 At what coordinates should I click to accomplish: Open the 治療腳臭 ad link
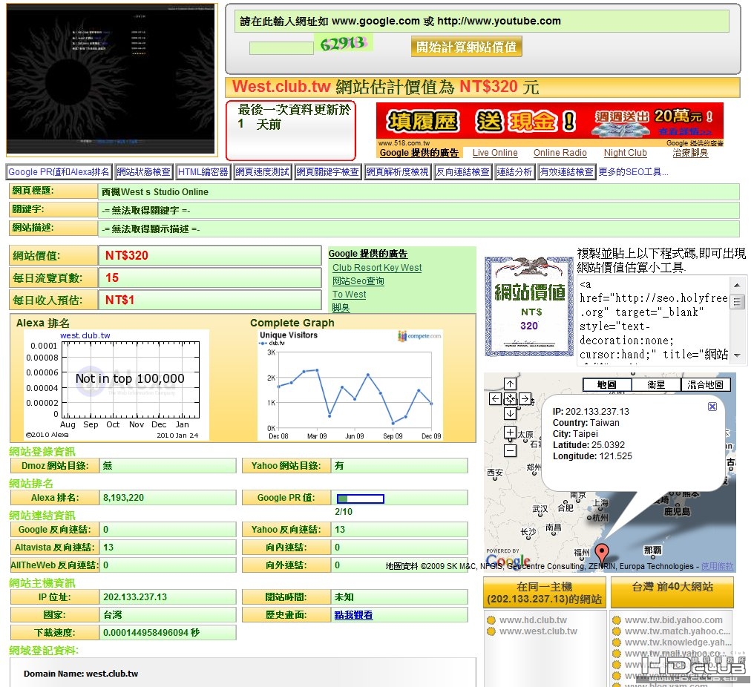690,153
